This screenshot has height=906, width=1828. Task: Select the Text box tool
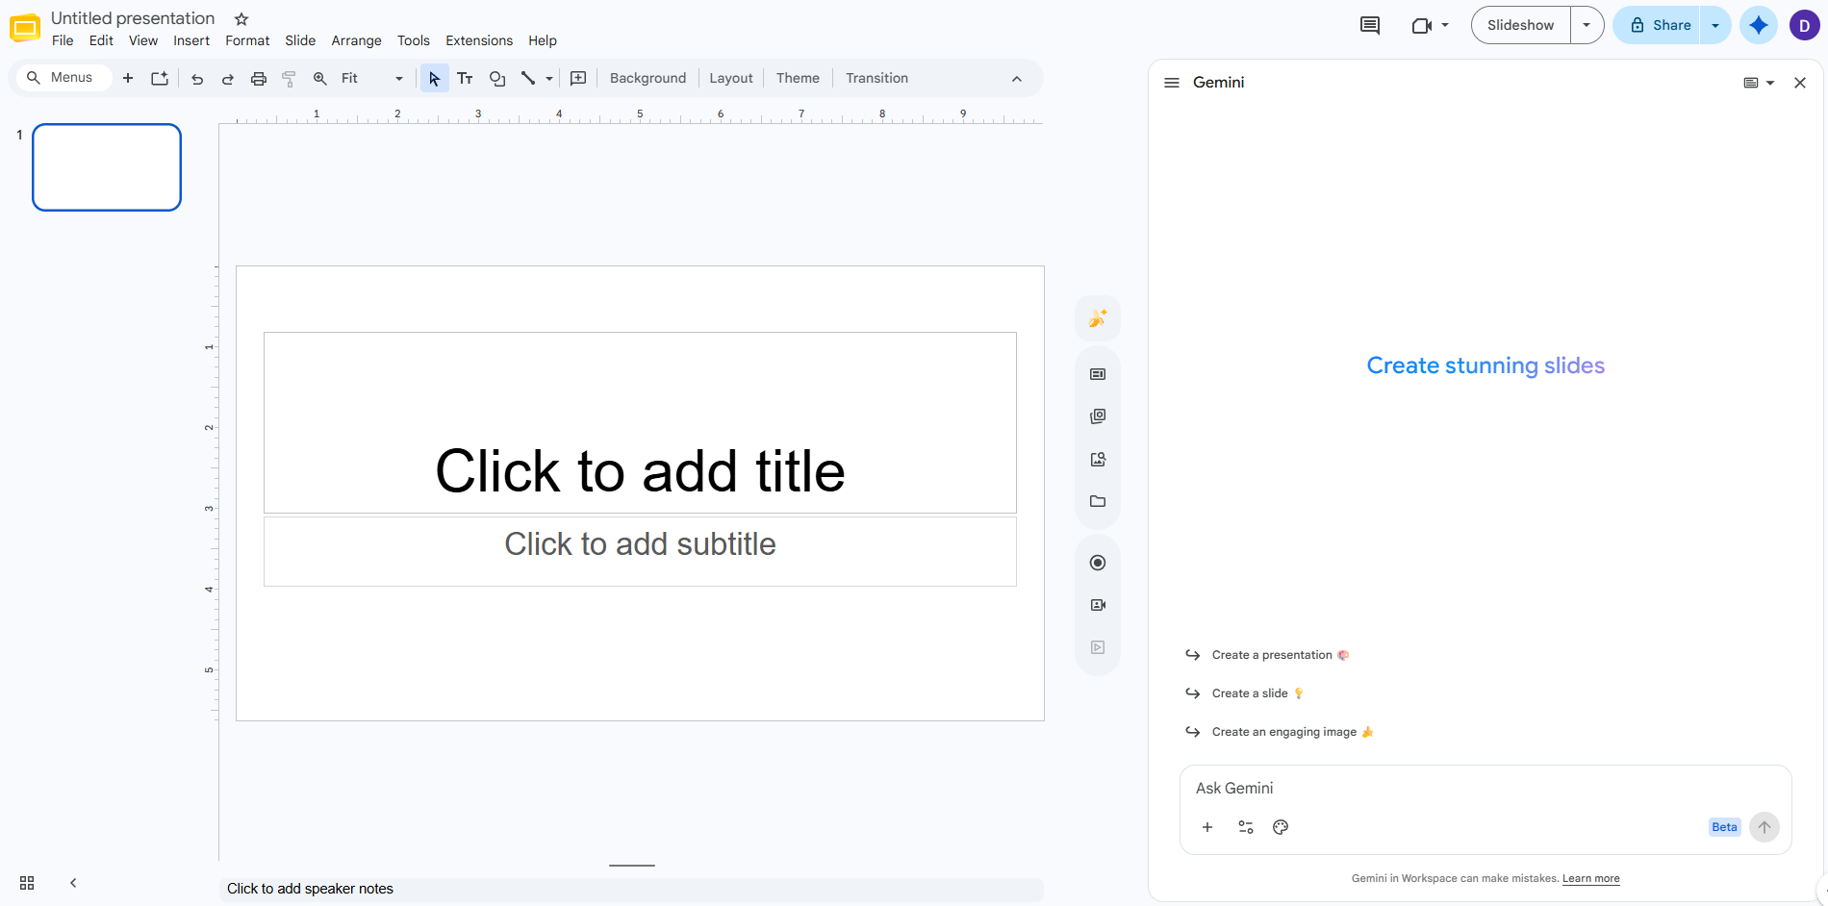point(466,79)
